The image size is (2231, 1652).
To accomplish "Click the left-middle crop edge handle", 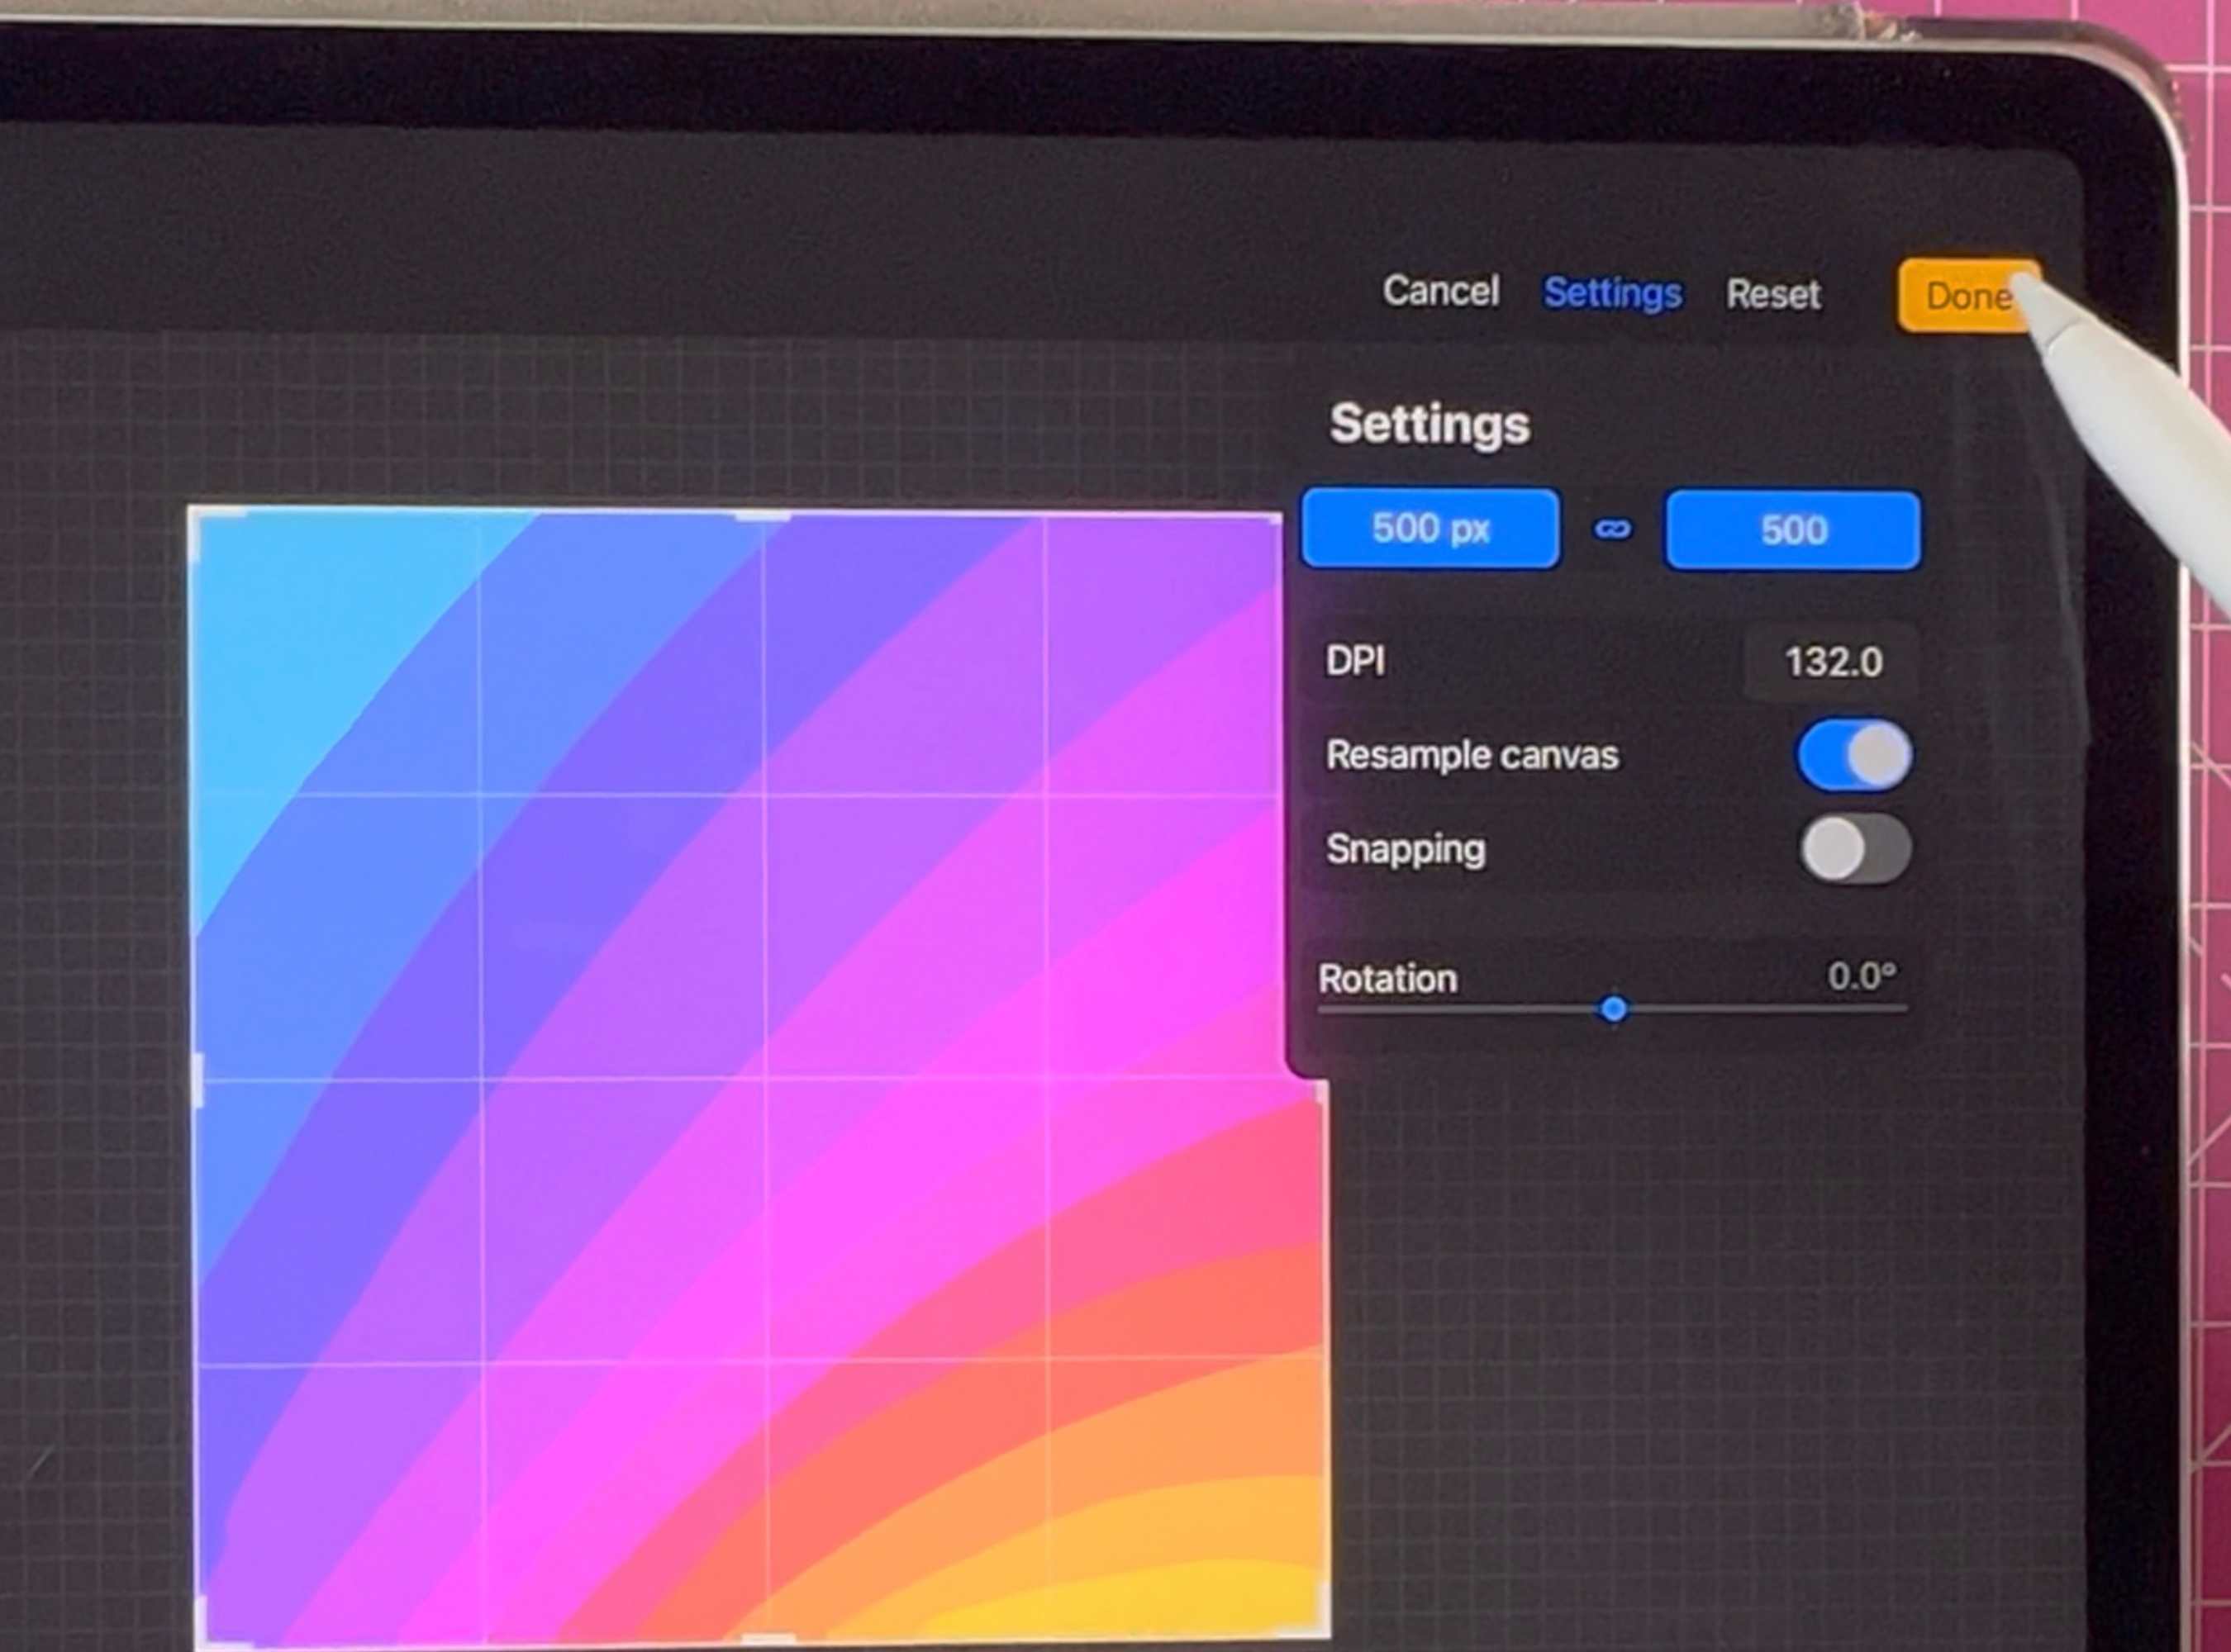I will pos(198,1080).
